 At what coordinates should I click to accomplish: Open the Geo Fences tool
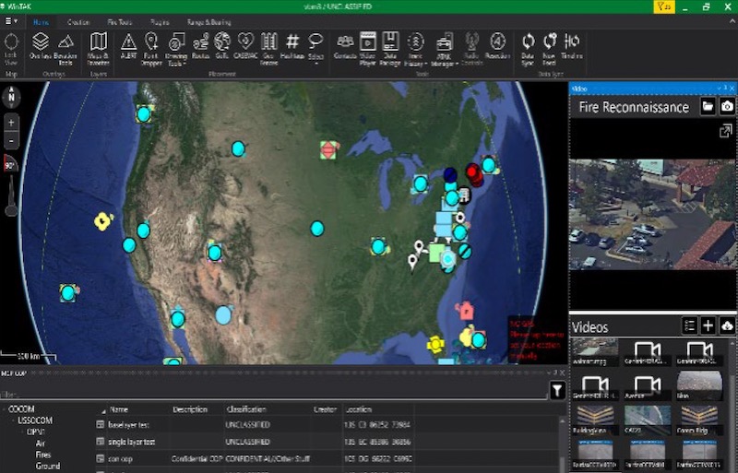tap(268, 49)
